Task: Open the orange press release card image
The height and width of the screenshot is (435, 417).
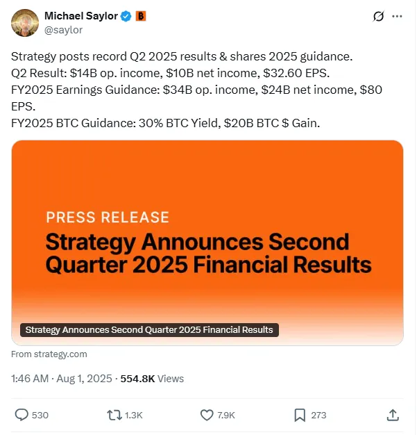Action: pos(207,229)
